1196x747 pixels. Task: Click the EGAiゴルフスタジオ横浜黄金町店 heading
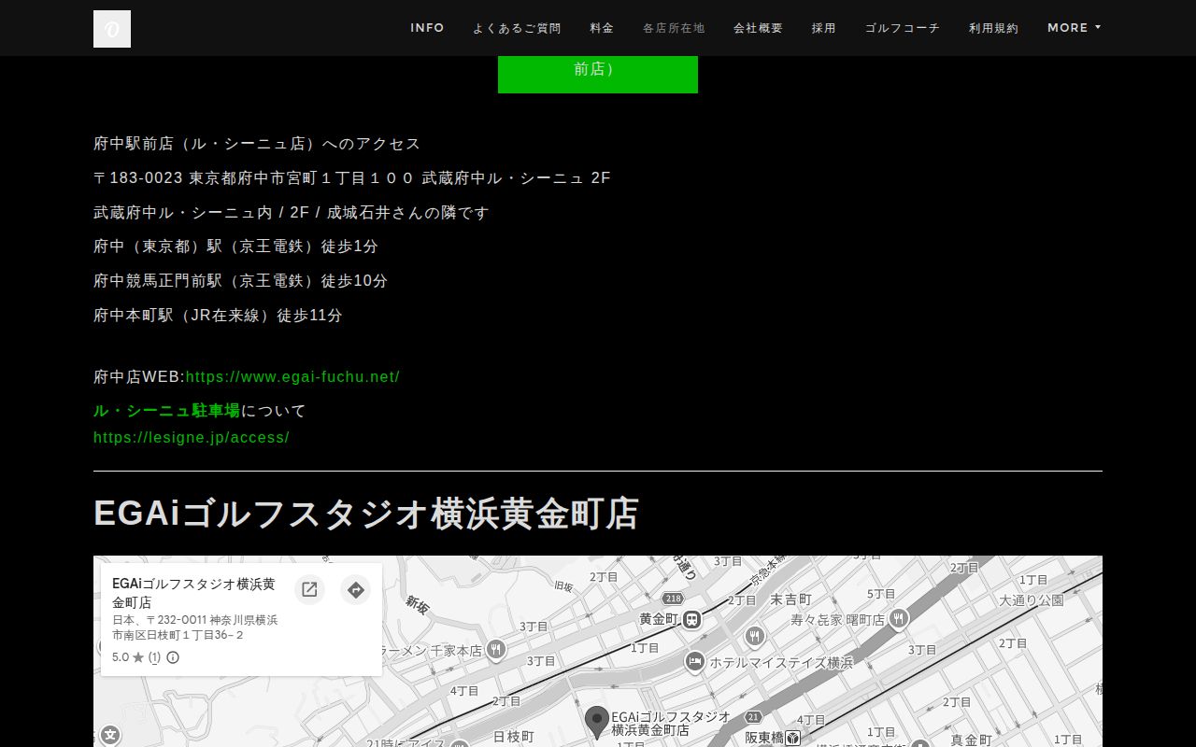point(366,514)
